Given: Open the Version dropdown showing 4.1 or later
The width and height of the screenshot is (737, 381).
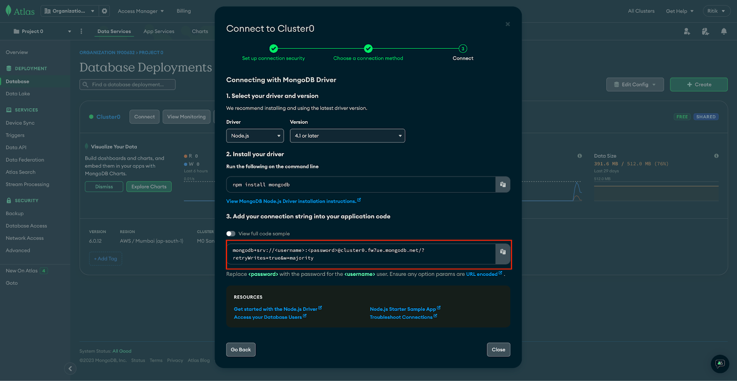Looking at the screenshot, I should tap(347, 136).
